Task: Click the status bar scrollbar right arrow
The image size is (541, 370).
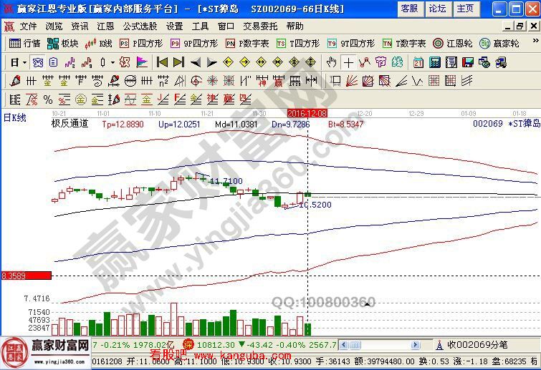Action: tap(416, 345)
